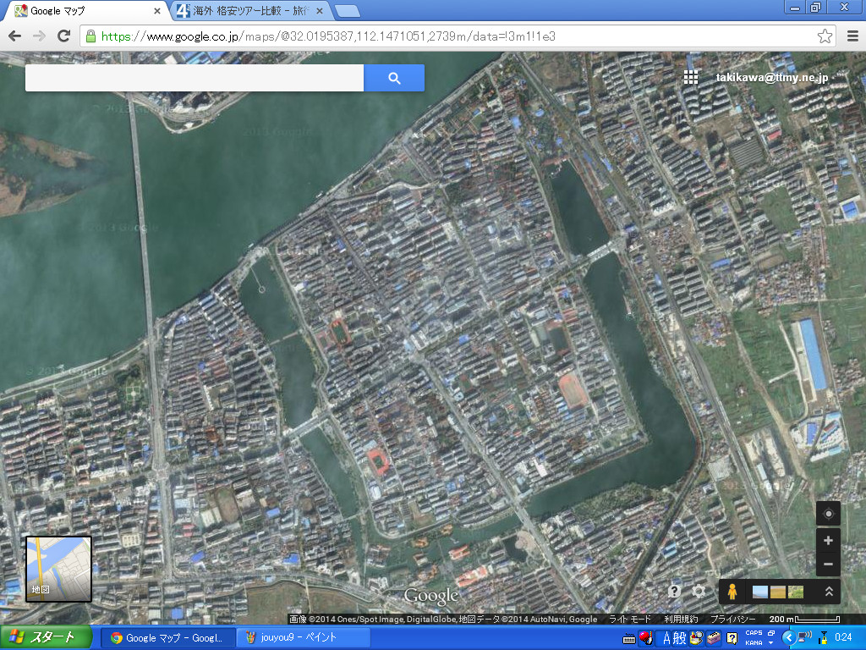This screenshot has width=866, height=650.
Task: Click the IME keyboard icon
Action: click(x=629, y=639)
